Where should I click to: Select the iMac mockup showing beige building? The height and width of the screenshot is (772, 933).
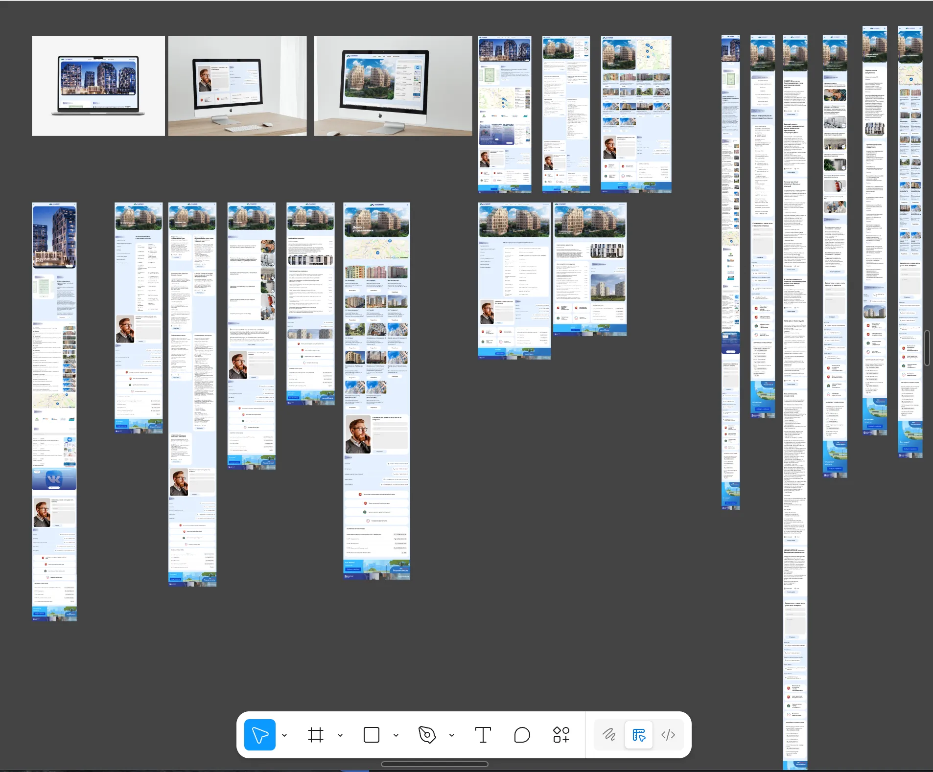393,86
